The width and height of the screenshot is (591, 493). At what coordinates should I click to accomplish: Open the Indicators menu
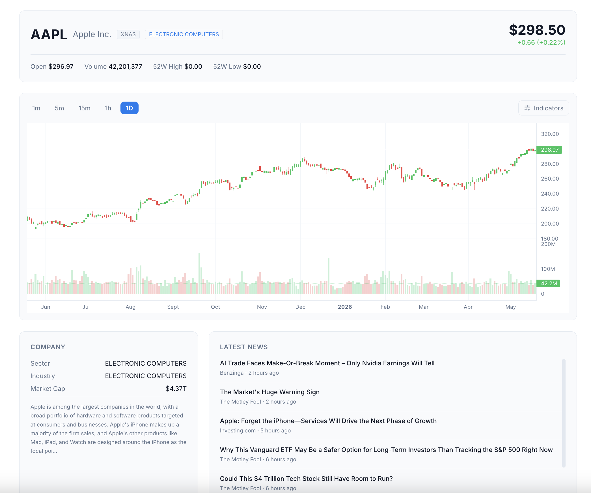[543, 108]
